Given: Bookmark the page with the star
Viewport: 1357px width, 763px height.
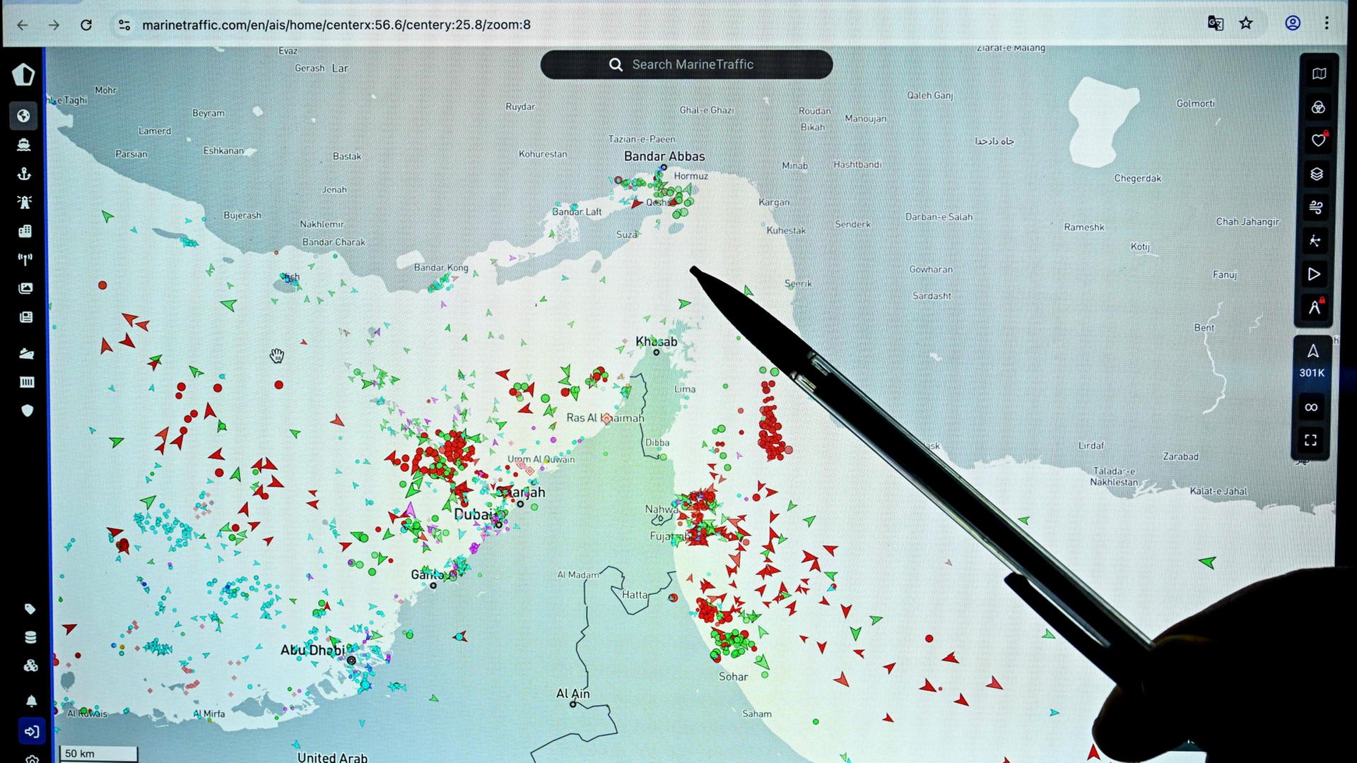Looking at the screenshot, I should click(1246, 23).
